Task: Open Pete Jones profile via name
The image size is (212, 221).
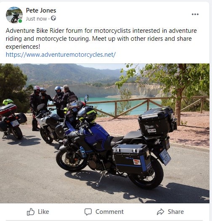Action: click(x=41, y=11)
